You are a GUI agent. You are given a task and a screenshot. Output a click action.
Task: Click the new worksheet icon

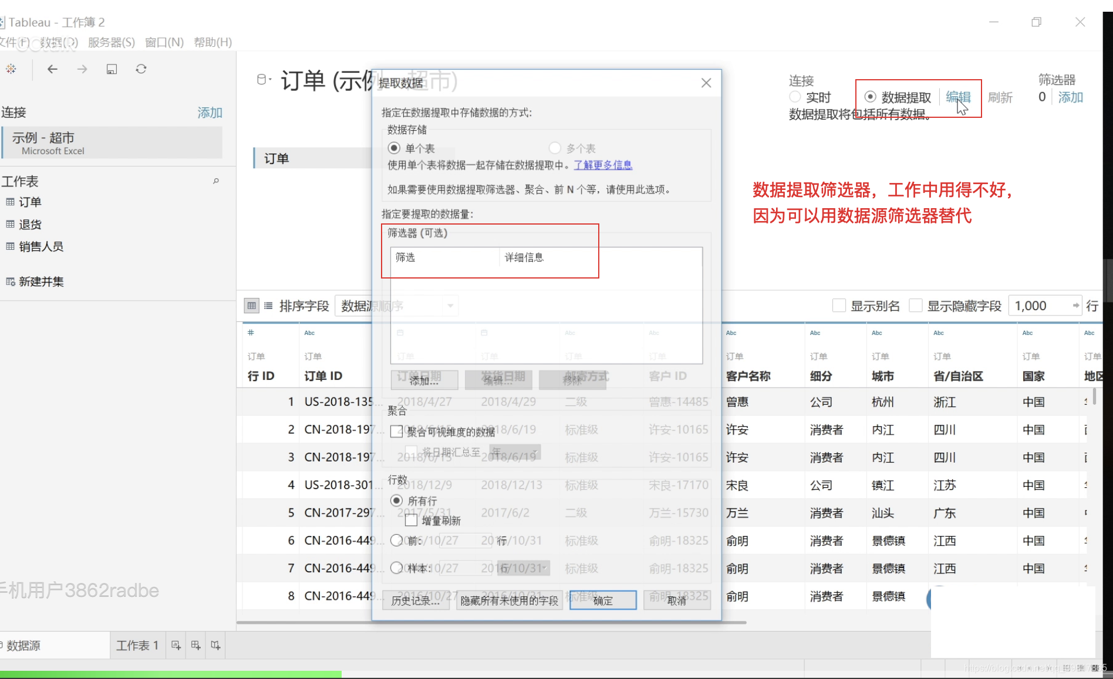click(x=176, y=646)
